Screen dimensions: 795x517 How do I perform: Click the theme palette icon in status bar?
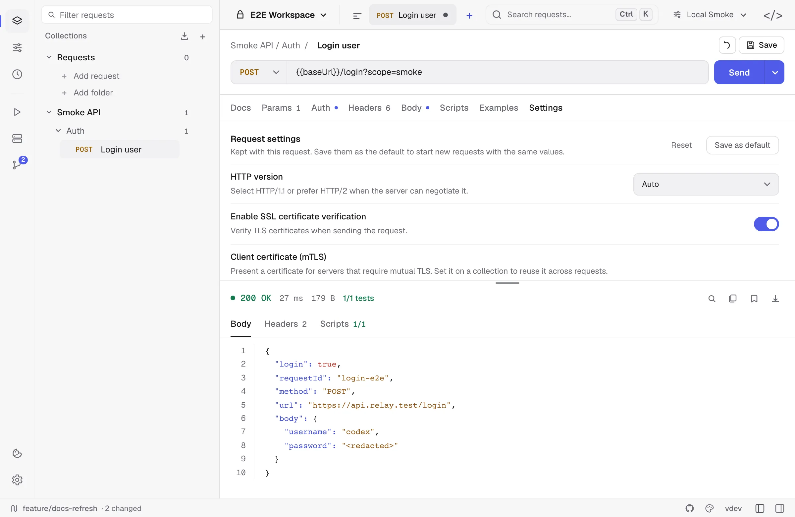coord(710,508)
